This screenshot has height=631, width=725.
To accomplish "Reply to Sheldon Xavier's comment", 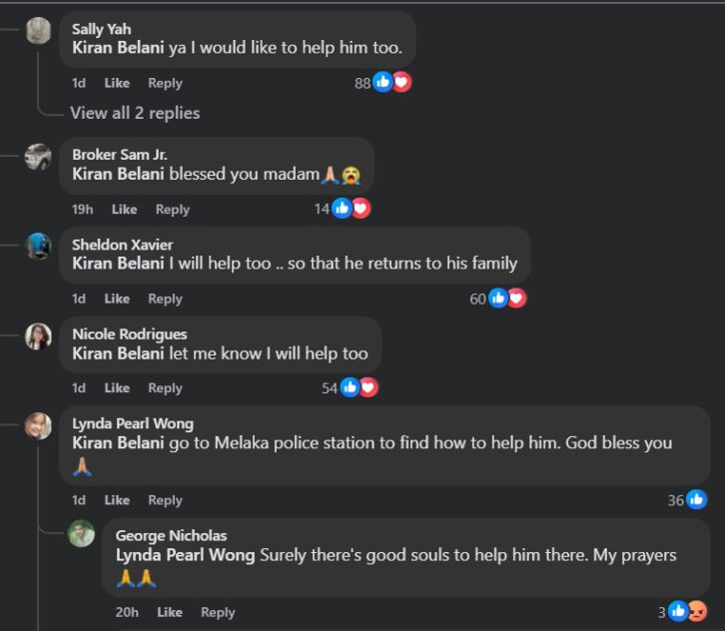I will pos(165,299).
